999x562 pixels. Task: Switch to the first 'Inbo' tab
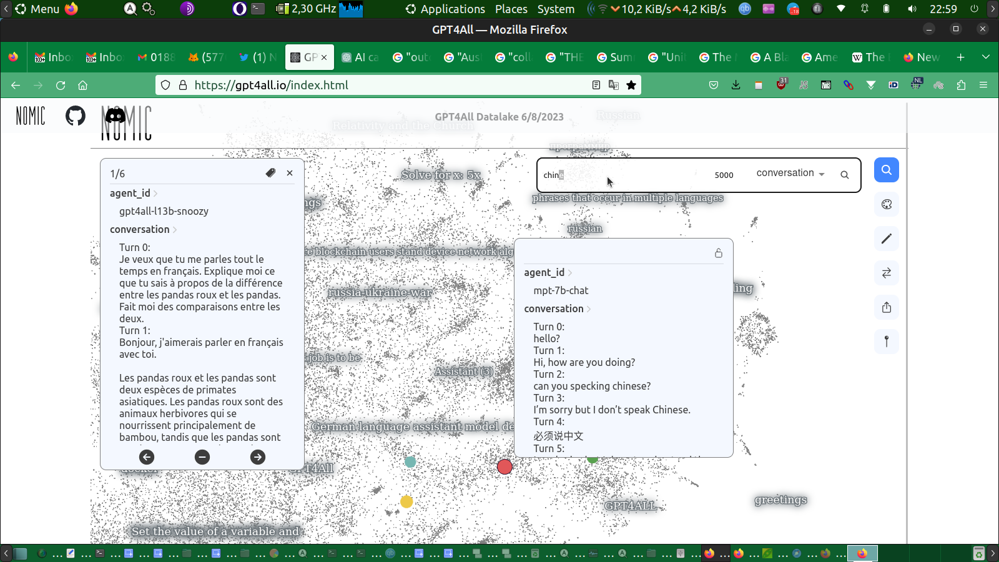click(x=53, y=57)
